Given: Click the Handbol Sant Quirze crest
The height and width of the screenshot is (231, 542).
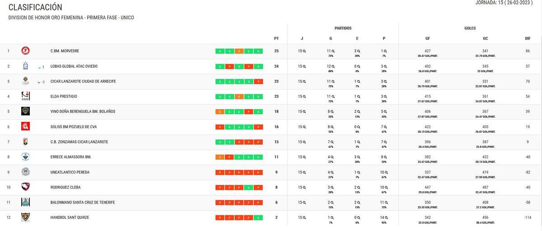Looking at the screenshot, I should point(25,217).
